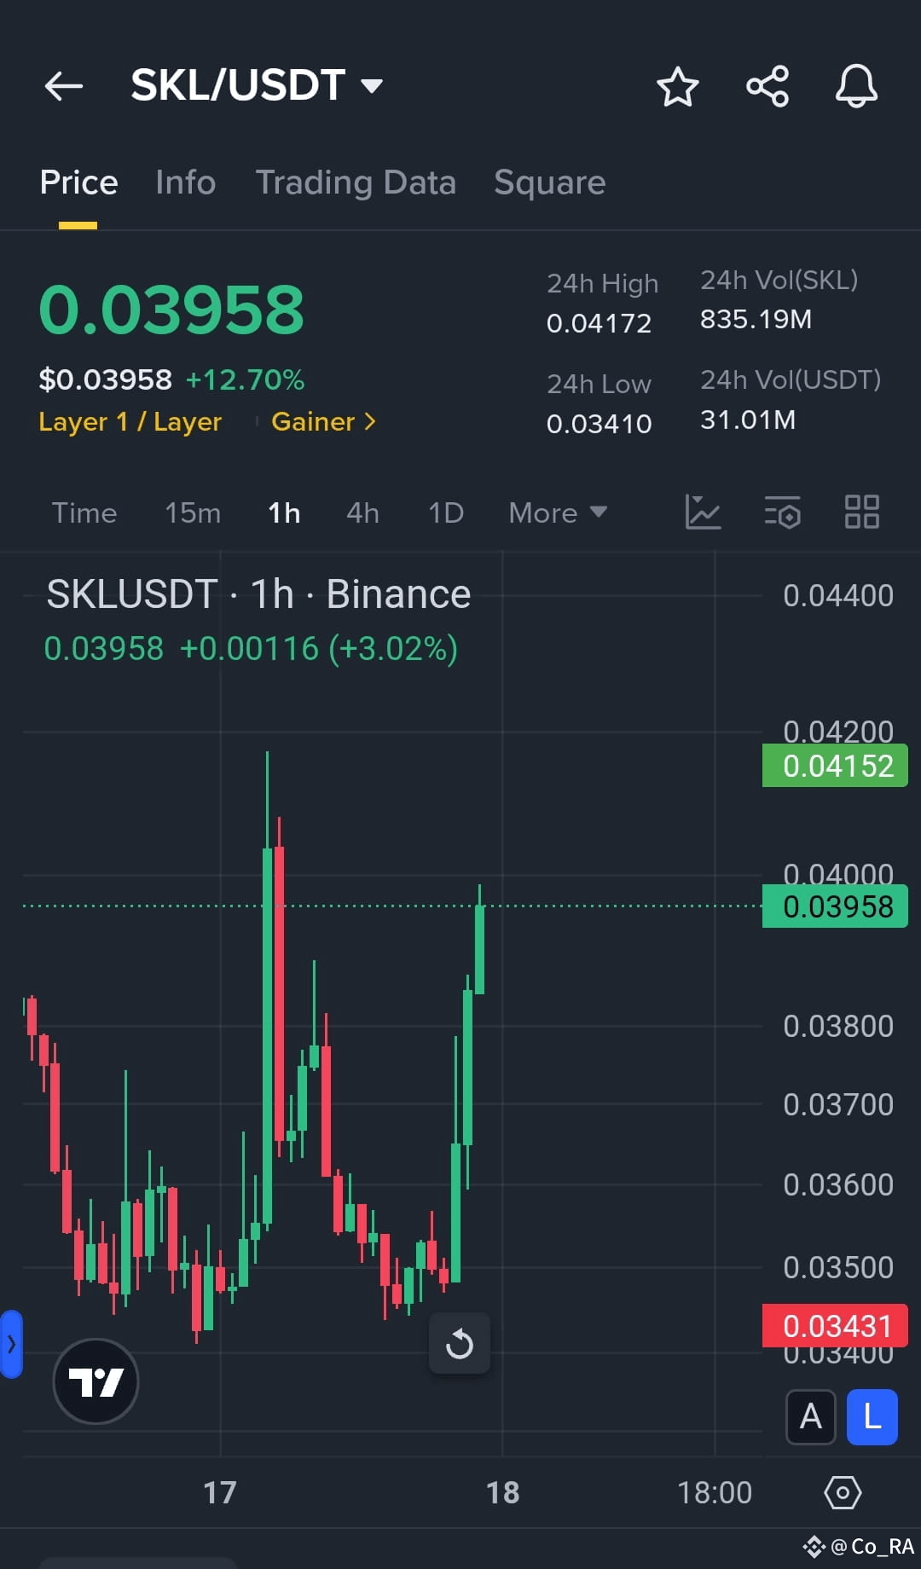Screen dimensions: 921x1569
Task: Go back using the left arrow
Action: click(x=64, y=86)
